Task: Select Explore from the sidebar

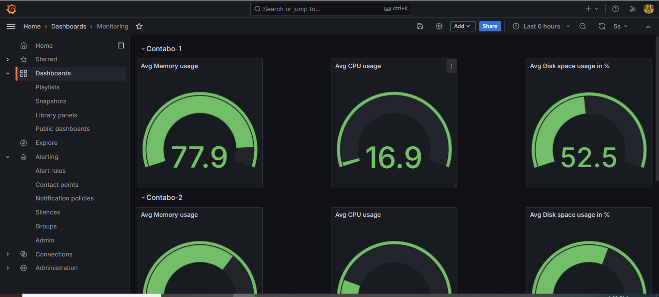Action: click(46, 143)
